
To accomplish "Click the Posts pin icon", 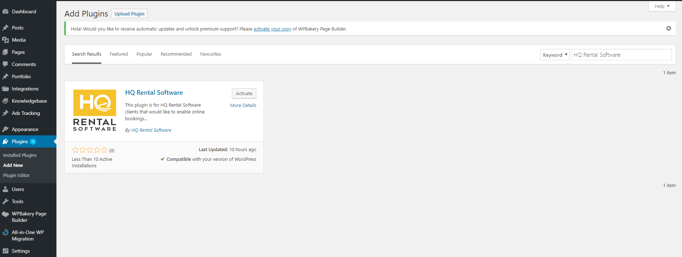I will point(5,28).
